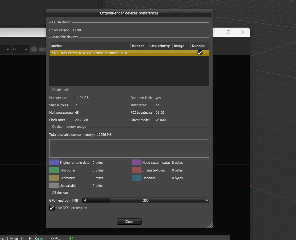Minimize the background window
The height and width of the screenshot is (240, 296).
pos(215,32)
